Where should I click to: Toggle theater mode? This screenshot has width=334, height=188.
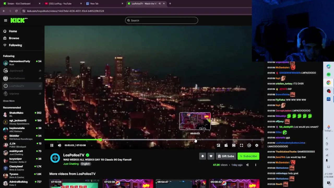tap(234, 145)
